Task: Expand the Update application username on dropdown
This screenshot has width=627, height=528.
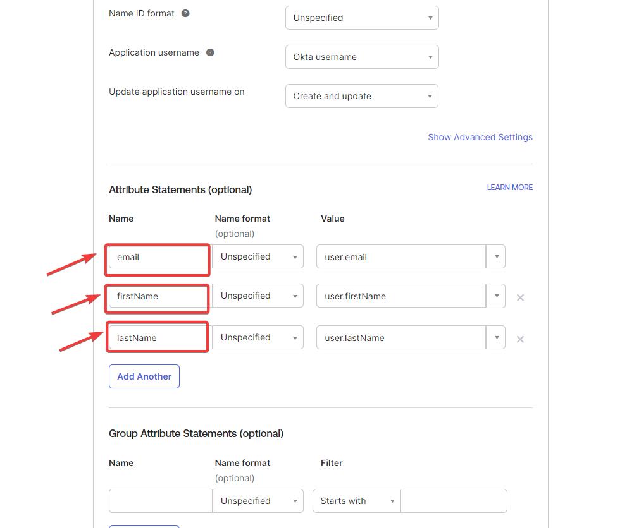Action: coord(361,96)
